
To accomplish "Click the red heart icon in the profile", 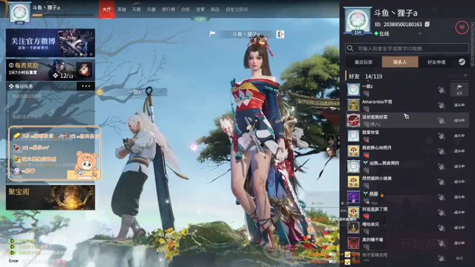I will 462,27.
